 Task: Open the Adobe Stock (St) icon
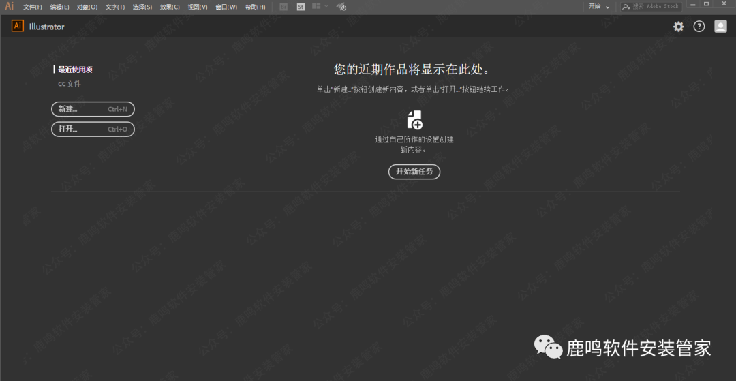[x=301, y=7]
